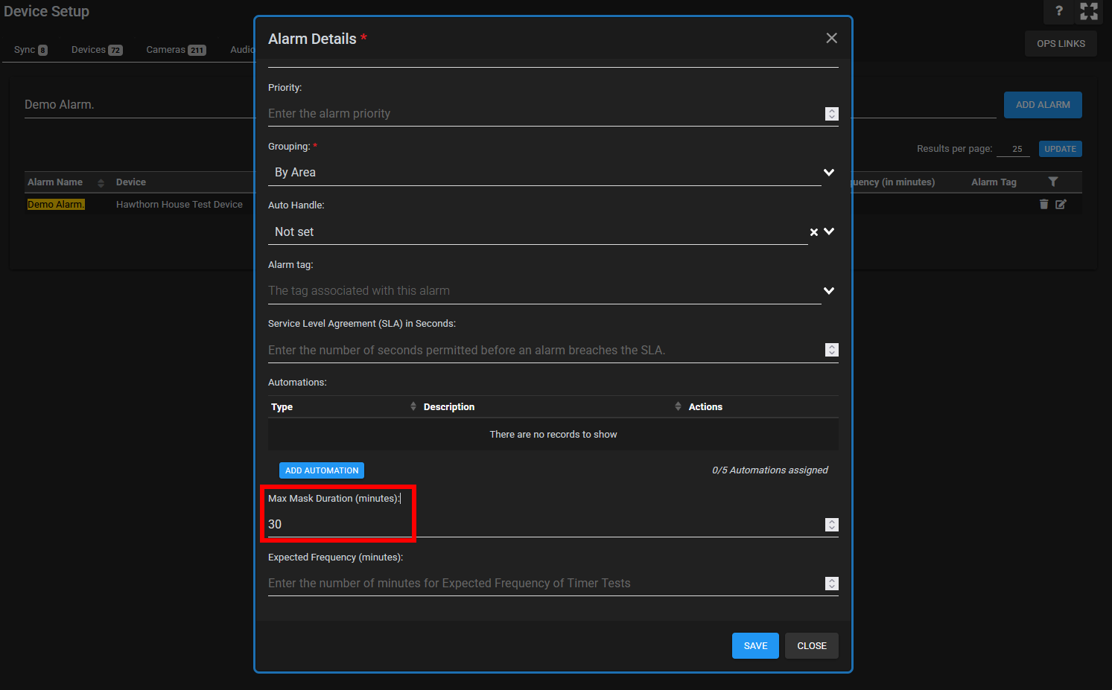Image resolution: width=1112 pixels, height=690 pixels.
Task: Delete the Demo Alarm with trash icon
Action: [1043, 204]
